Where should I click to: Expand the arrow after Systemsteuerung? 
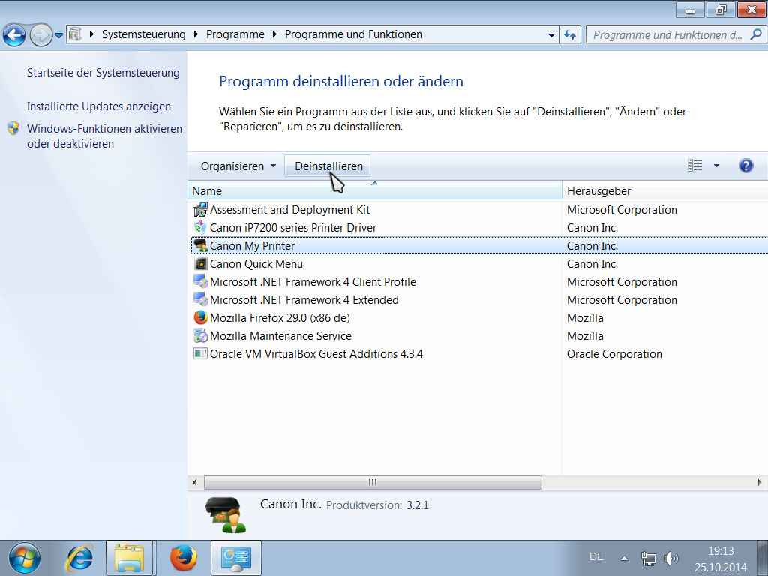[x=196, y=34]
